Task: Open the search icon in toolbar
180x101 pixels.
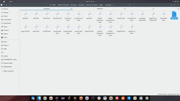Action: (130, 5)
